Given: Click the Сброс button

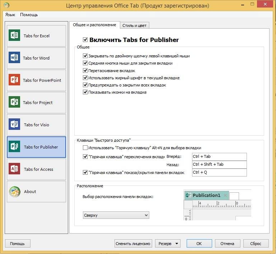Looking at the screenshot, I should [256, 244].
